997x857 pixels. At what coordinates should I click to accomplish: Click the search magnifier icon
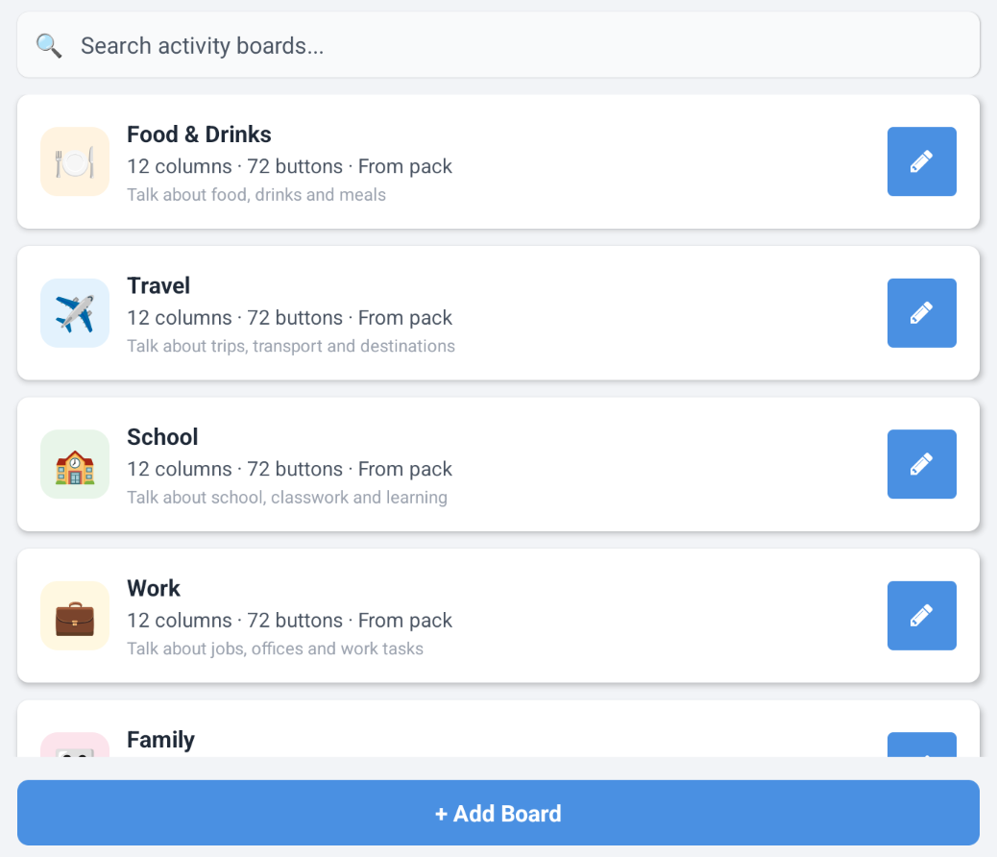(49, 45)
